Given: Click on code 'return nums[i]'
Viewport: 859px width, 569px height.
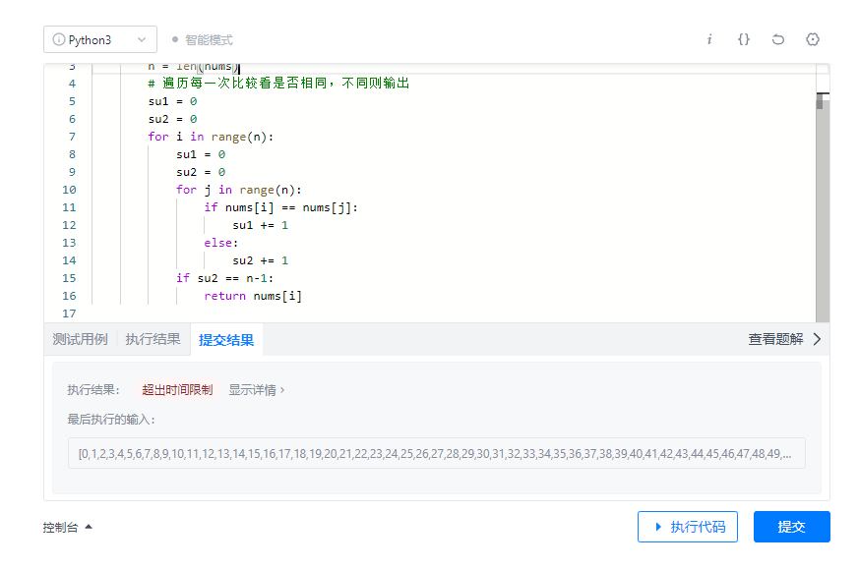Looking at the screenshot, I should [x=253, y=296].
